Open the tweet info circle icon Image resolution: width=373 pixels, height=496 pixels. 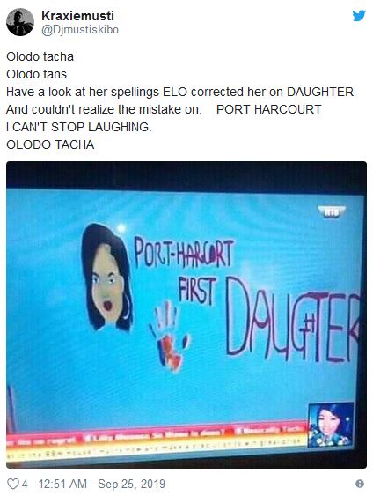(360, 484)
